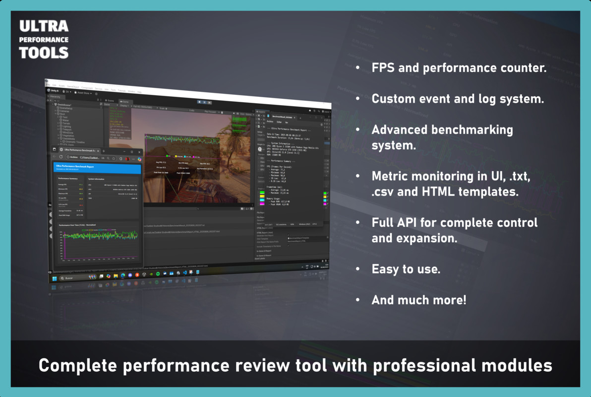Click browser back arrow in report window

(54, 156)
